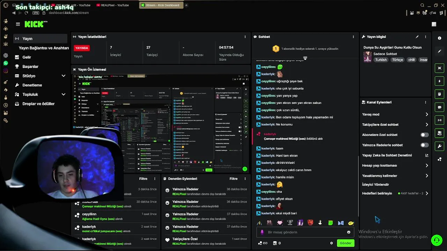Click purple microphone icon in message box
Screen dimensions: 447x251
coord(262,232)
